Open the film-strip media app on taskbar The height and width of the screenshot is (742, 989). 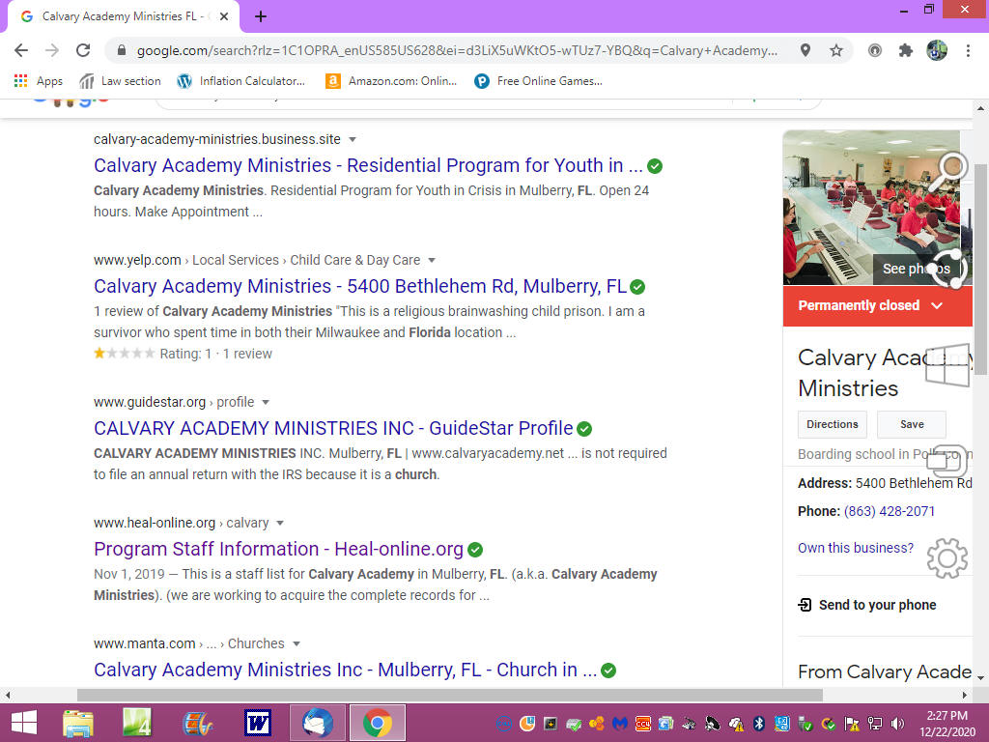click(197, 723)
